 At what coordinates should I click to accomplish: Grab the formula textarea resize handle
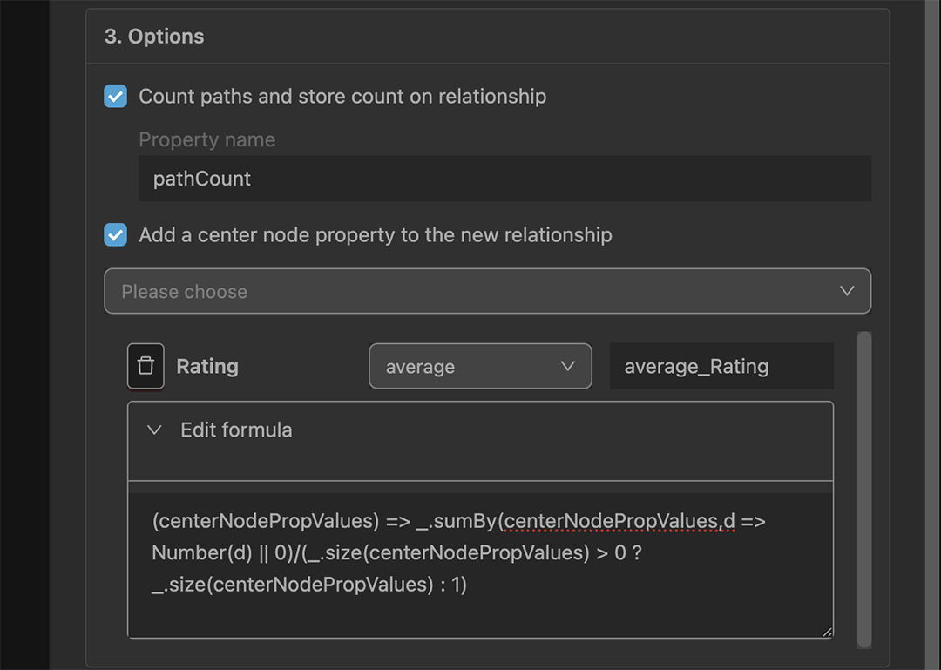[826, 631]
